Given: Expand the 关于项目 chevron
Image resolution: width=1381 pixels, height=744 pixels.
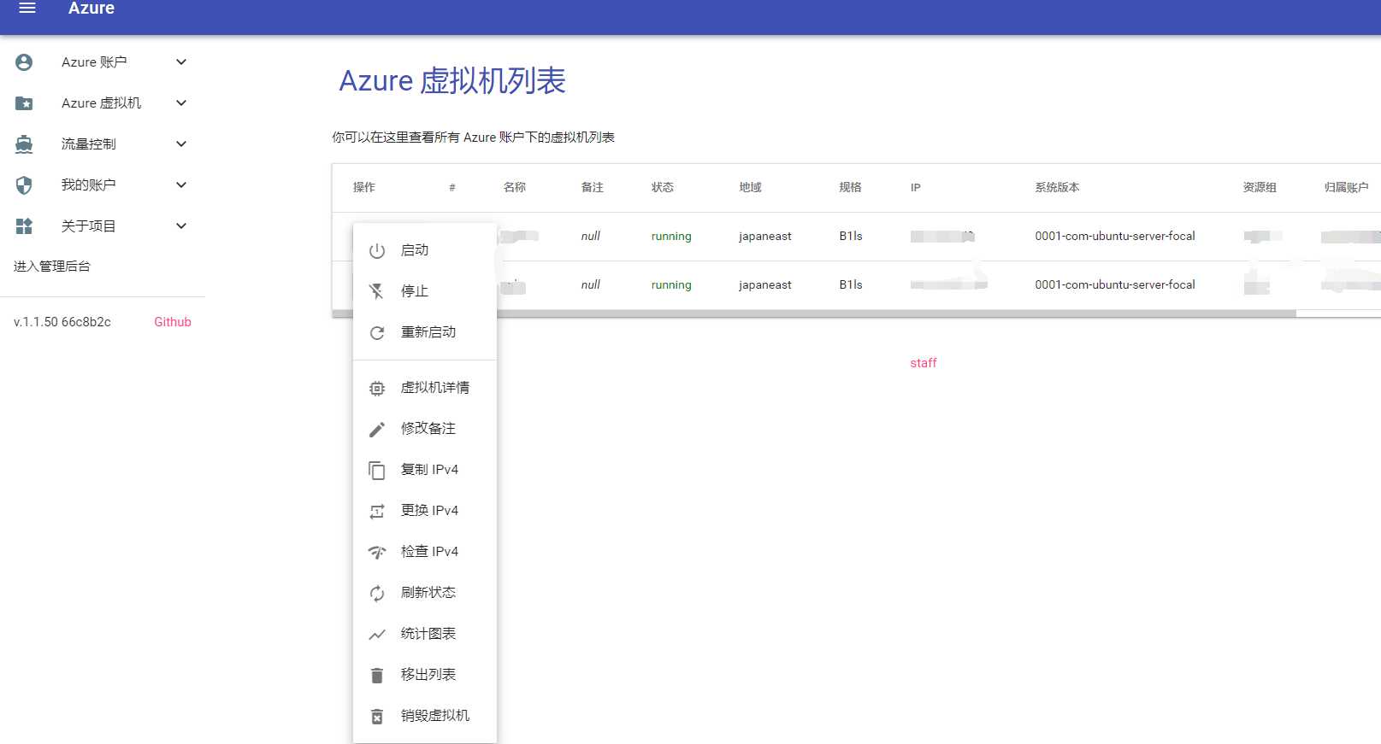Looking at the screenshot, I should 181,226.
